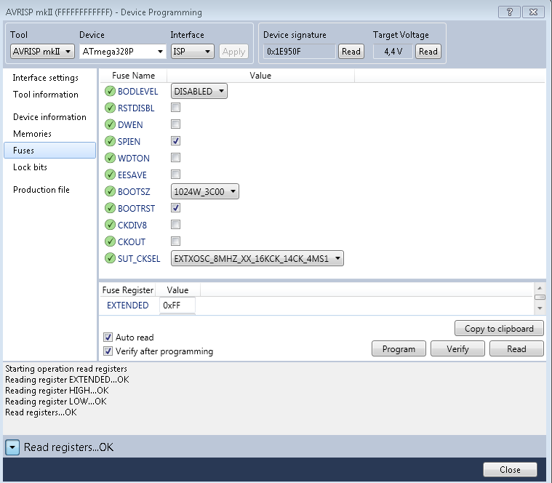Viewport: 552px width, 483px height.
Task: Click the green status icon beside CKOUT
Action: pyautogui.click(x=111, y=242)
